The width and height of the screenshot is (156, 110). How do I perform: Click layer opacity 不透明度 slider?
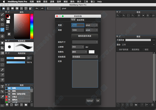(x=138, y=40)
